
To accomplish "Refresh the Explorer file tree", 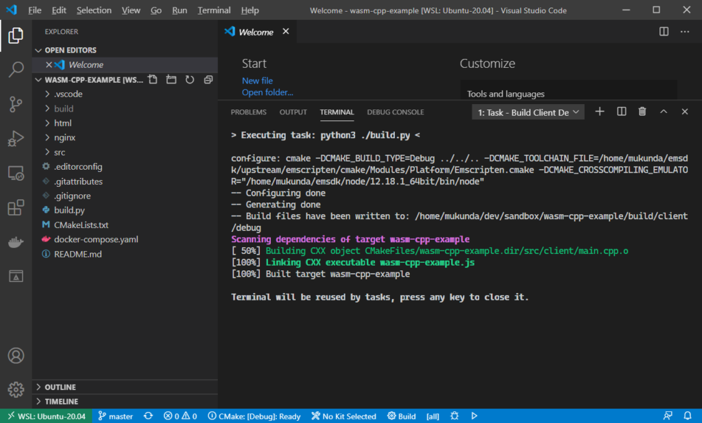I will tap(190, 79).
